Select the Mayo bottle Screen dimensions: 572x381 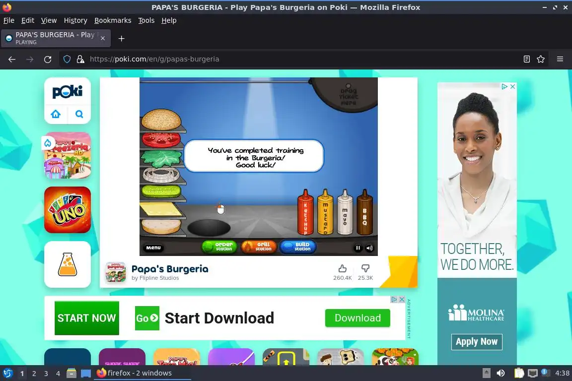tap(345, 212)
